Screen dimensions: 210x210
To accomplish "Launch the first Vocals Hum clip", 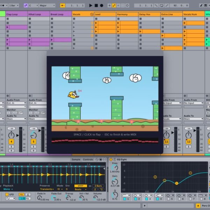I will point(185,23).
